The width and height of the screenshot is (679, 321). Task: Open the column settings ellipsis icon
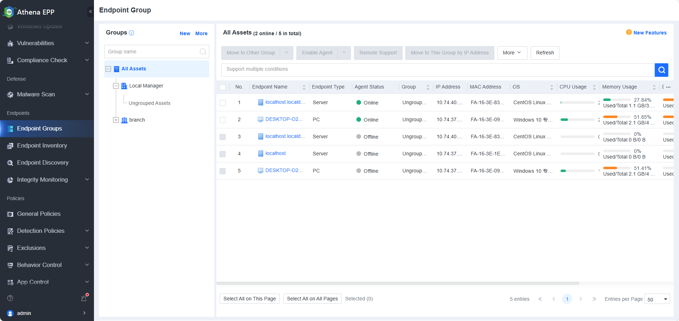(x=668, y=87)
